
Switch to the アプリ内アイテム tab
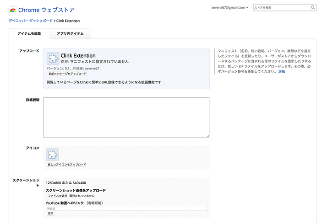pos(70,33)
